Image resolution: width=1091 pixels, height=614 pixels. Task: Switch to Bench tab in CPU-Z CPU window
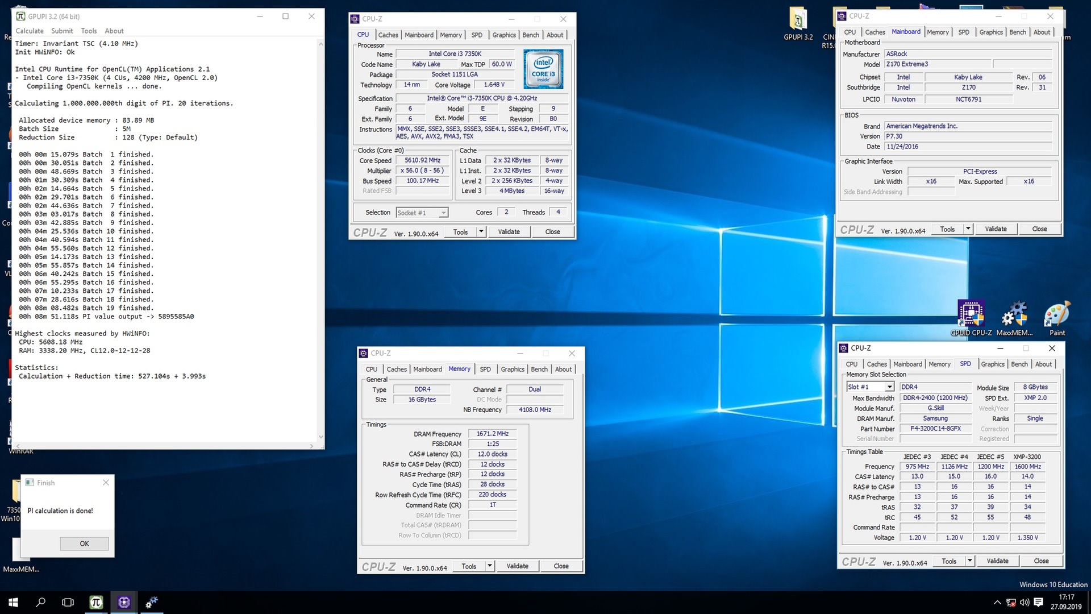pos(531,35)
